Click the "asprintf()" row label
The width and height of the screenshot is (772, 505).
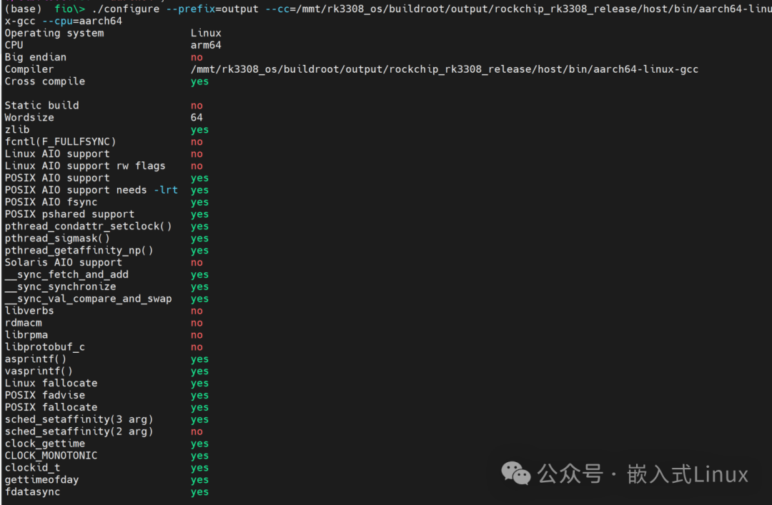[36, 359]
